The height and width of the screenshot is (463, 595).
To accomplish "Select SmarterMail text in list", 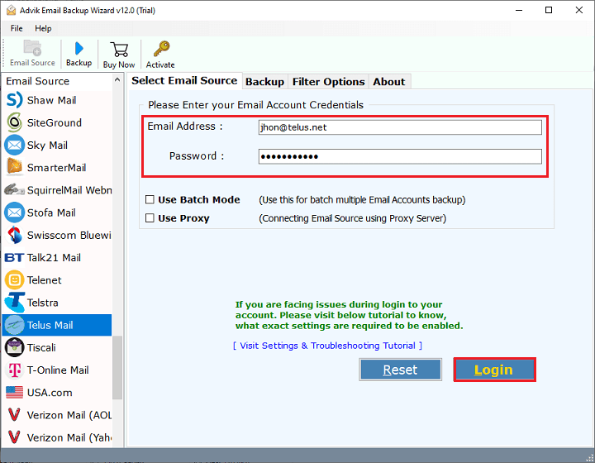I will pos(56,167).
